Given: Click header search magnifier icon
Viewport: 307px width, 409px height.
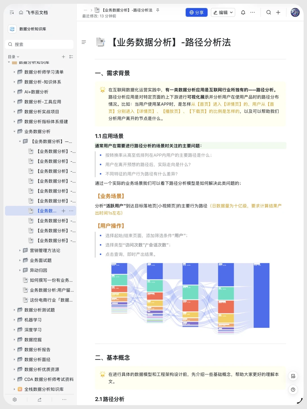Looking at the screenshot, I should click(x=269, y=12).
